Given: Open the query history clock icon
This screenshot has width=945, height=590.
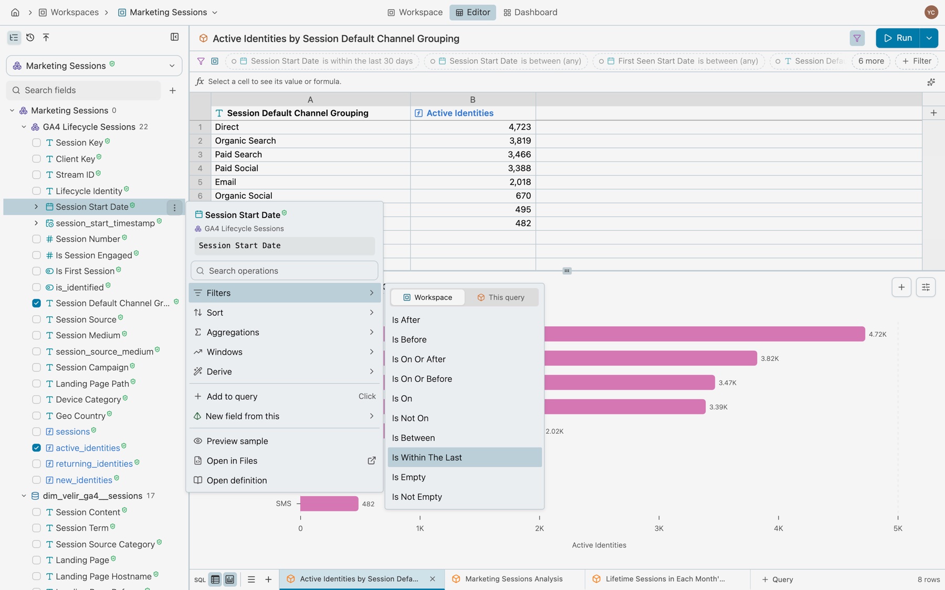Looking at the screenshot, I should (x=30, y=37).
